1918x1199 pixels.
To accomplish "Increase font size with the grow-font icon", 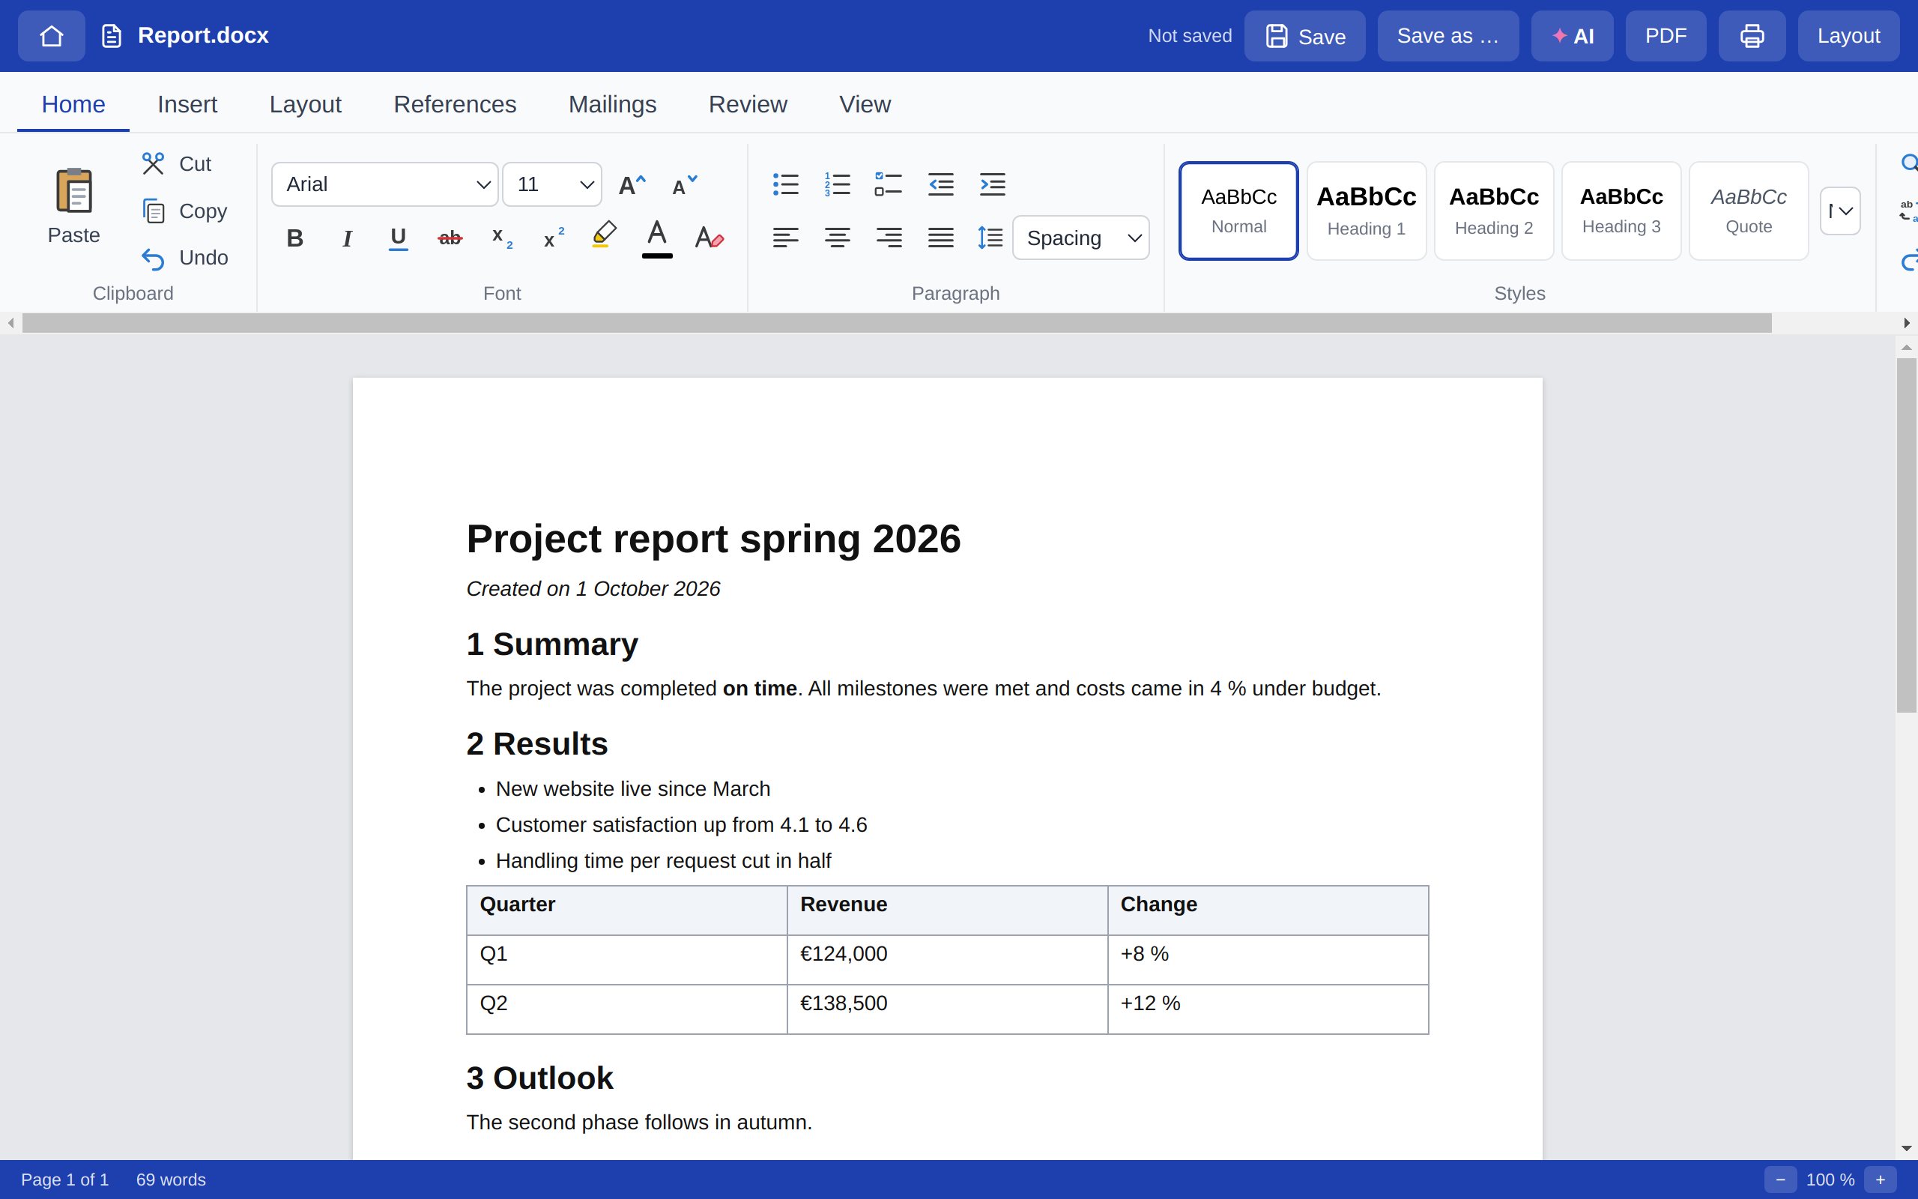I will pyautogui.click(x=632, y=185).
